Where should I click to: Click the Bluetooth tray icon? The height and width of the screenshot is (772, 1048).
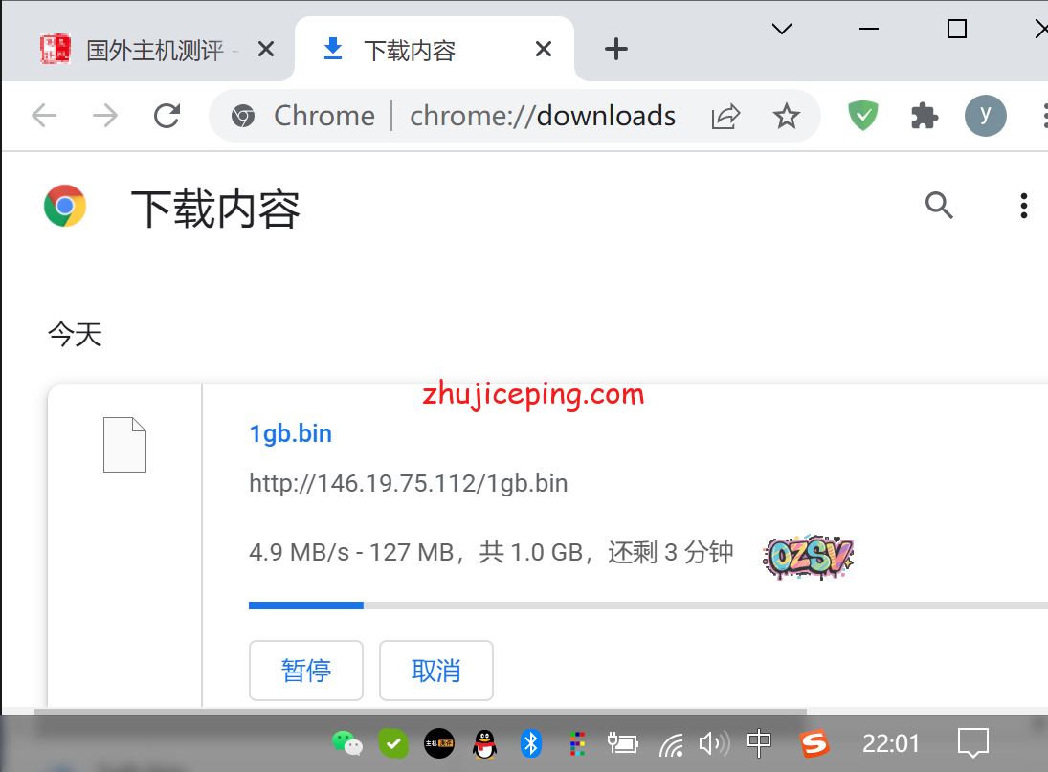530,742
